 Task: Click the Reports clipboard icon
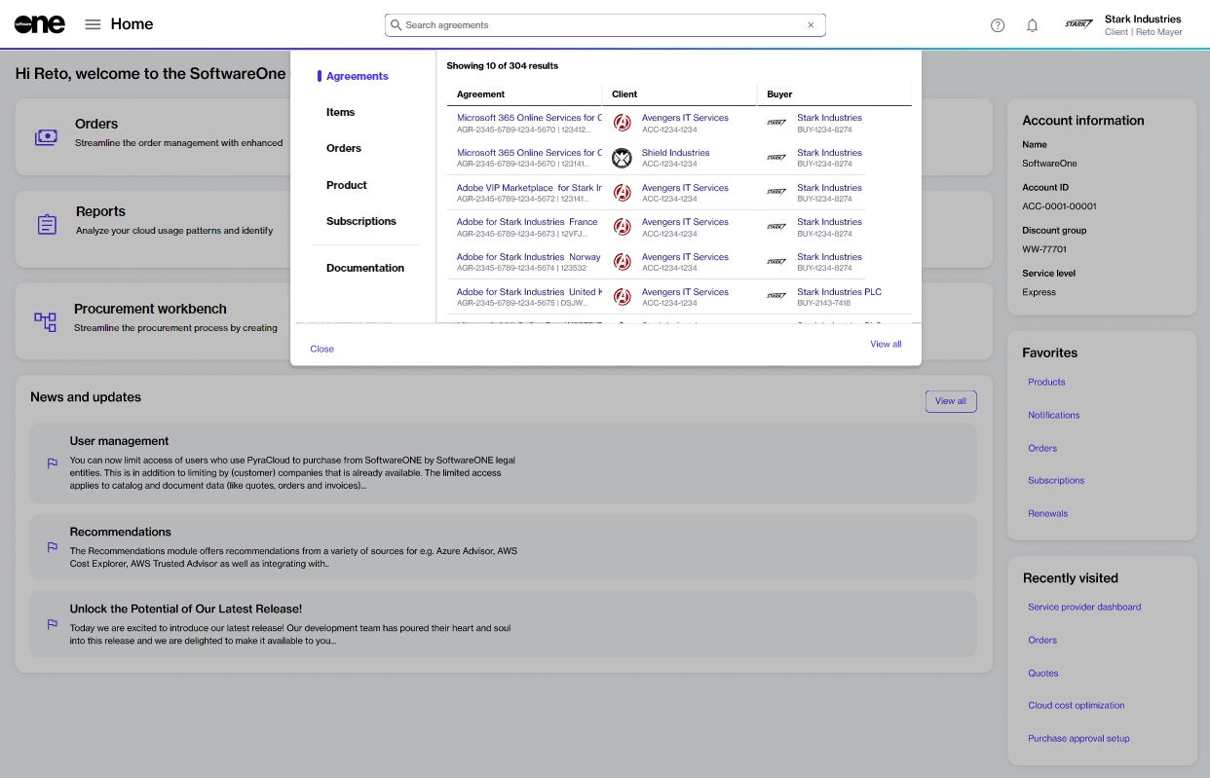coord(47,225)
